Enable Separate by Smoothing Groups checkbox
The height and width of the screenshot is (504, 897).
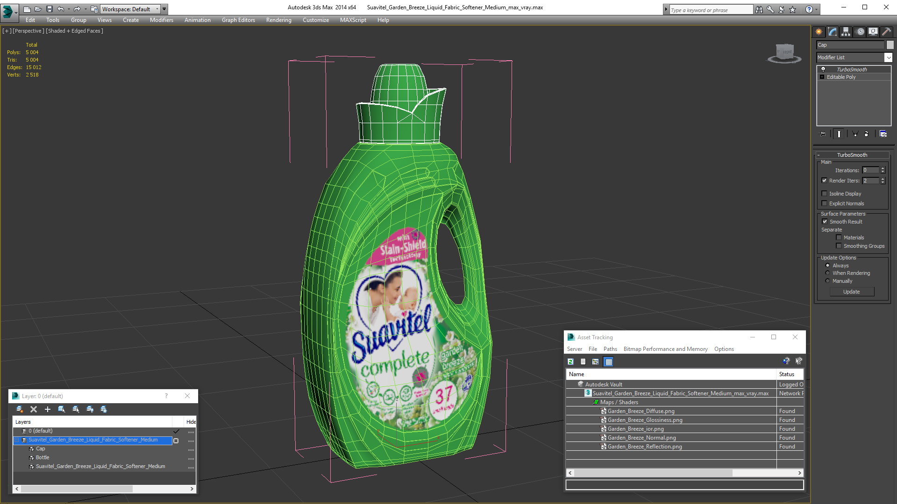pyautogui.click(x=839, y=246)
